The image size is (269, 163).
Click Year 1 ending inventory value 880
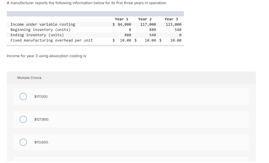pos(128,35)
